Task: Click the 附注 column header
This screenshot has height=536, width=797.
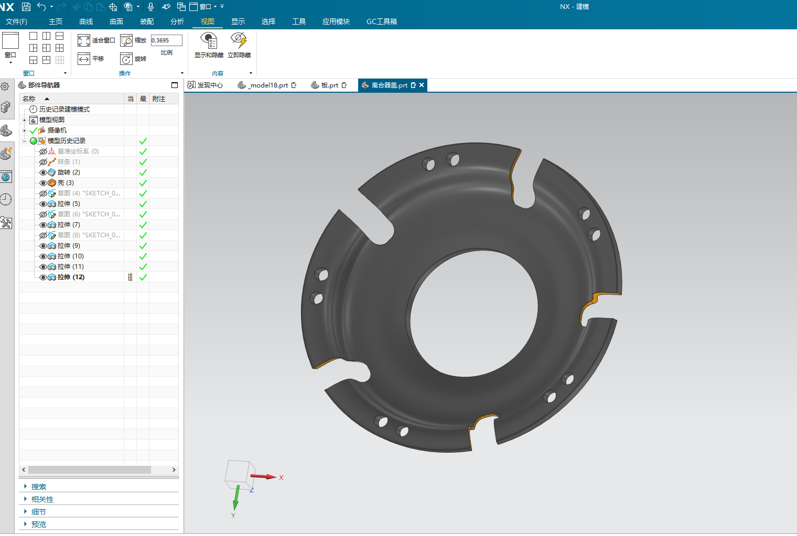Action: [164, 99]
